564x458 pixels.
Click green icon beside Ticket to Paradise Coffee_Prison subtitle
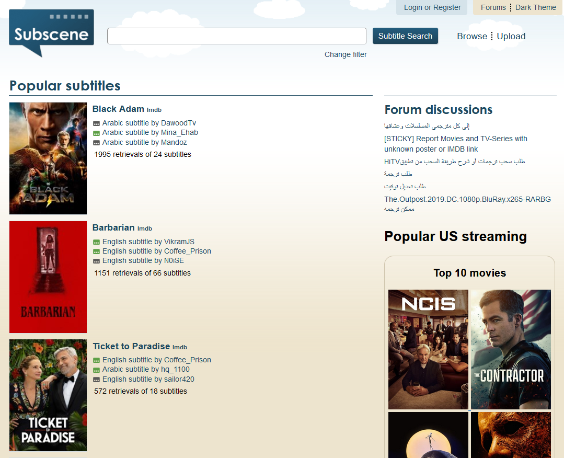pyautogui.click(x=96, y=361)
